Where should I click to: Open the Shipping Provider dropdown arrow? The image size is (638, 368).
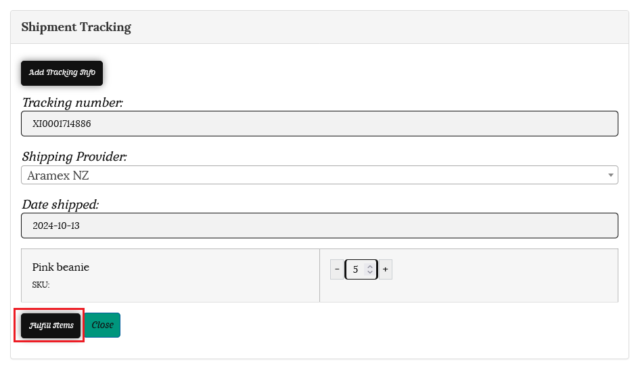(x=611, y=176)
